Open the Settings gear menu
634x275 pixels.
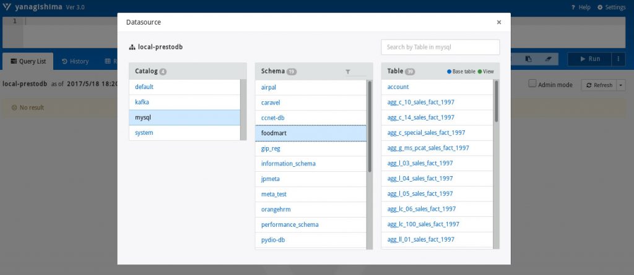pos(611,7)
